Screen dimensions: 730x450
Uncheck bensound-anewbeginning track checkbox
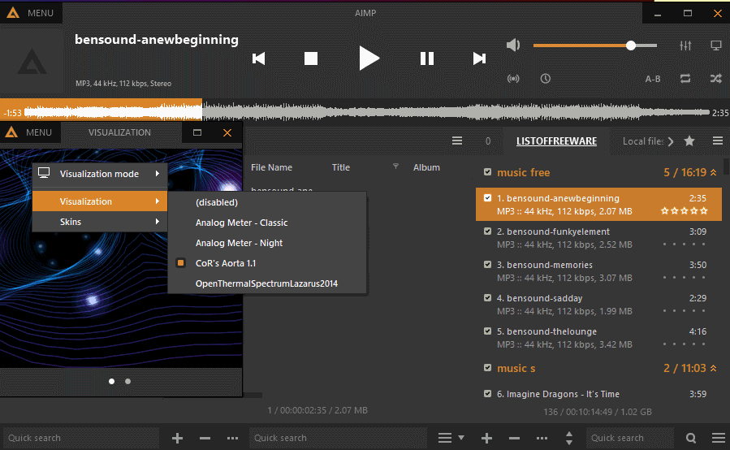click(x=487, y=198)
